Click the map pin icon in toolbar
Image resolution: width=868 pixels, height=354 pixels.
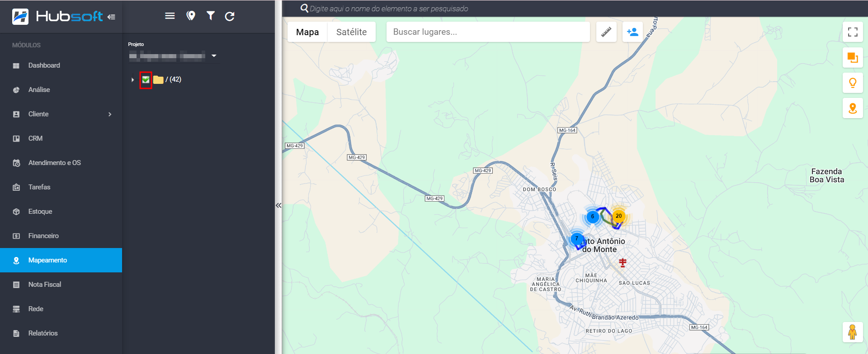click(x=191, y=16)
